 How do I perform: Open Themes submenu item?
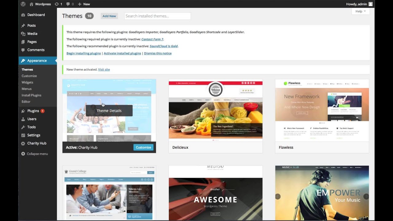pos(27,70)
